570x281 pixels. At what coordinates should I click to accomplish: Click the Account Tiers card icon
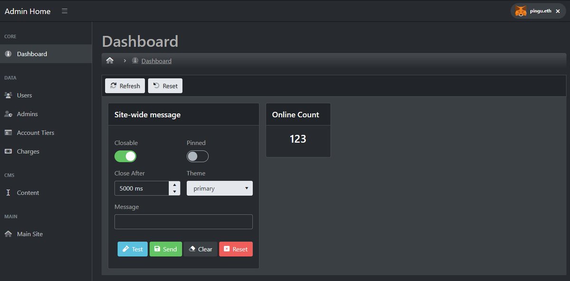(8, 133)
